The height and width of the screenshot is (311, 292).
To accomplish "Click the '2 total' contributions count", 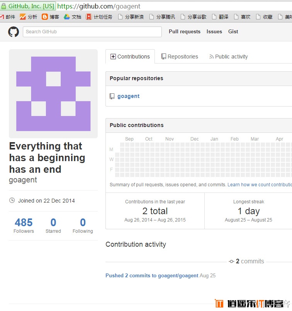I will [155, 211].
